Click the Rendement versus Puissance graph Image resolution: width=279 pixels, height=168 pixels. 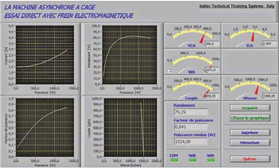(129, 55)
